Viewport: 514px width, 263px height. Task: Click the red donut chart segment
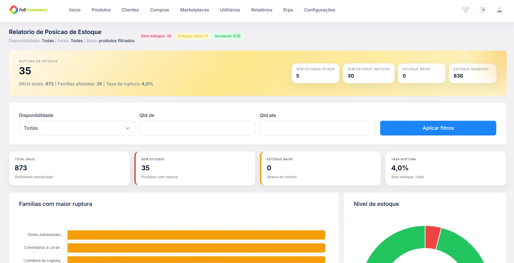click(x=433, y=237)
